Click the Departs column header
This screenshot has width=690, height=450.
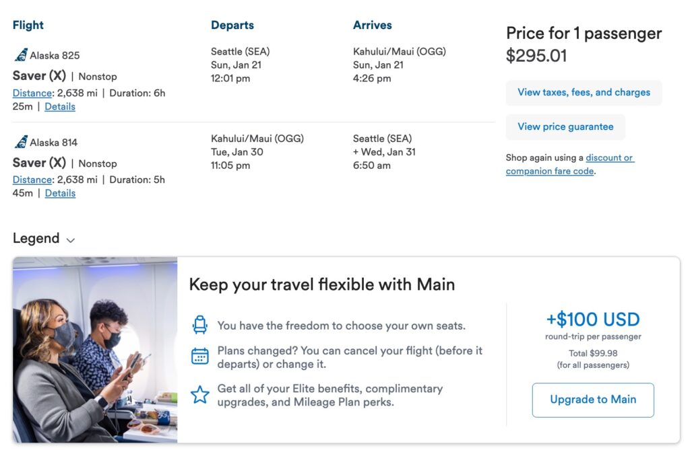coord(232,25)
